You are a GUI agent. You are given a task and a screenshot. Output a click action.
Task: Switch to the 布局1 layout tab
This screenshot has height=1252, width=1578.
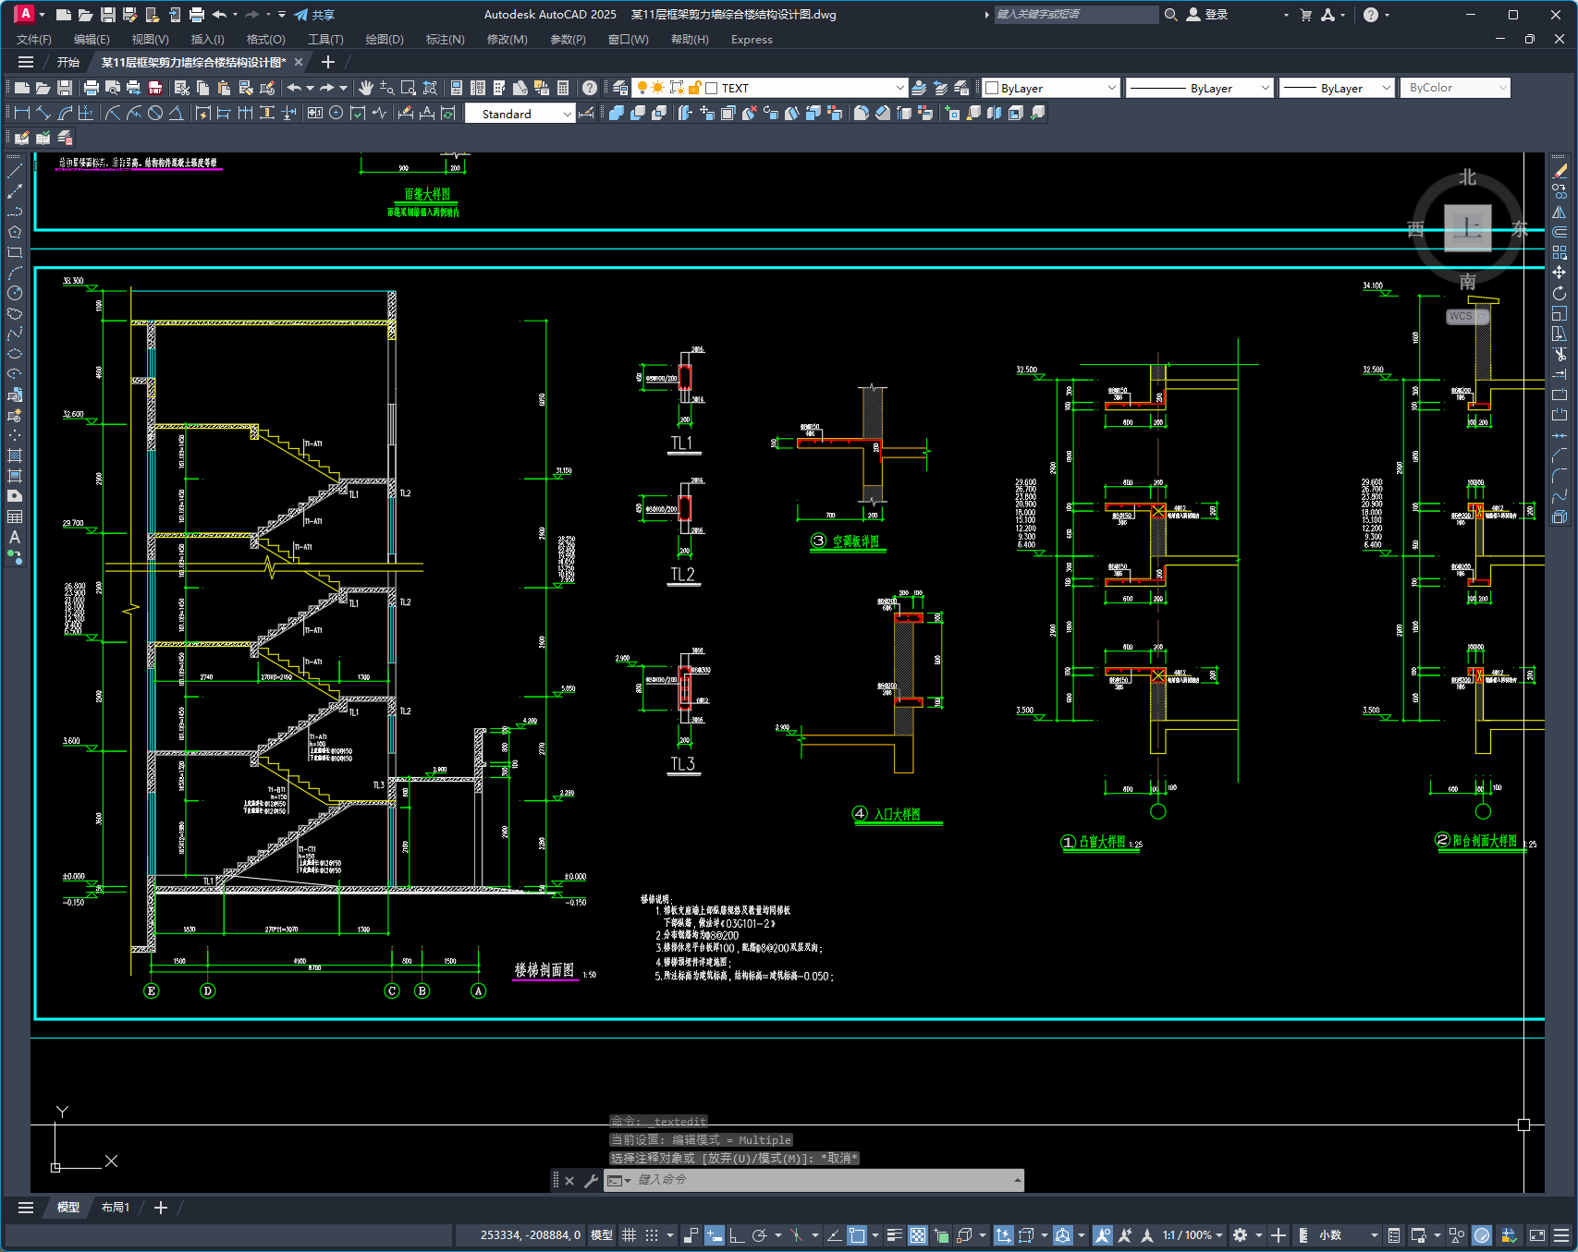coord(116,1208)
